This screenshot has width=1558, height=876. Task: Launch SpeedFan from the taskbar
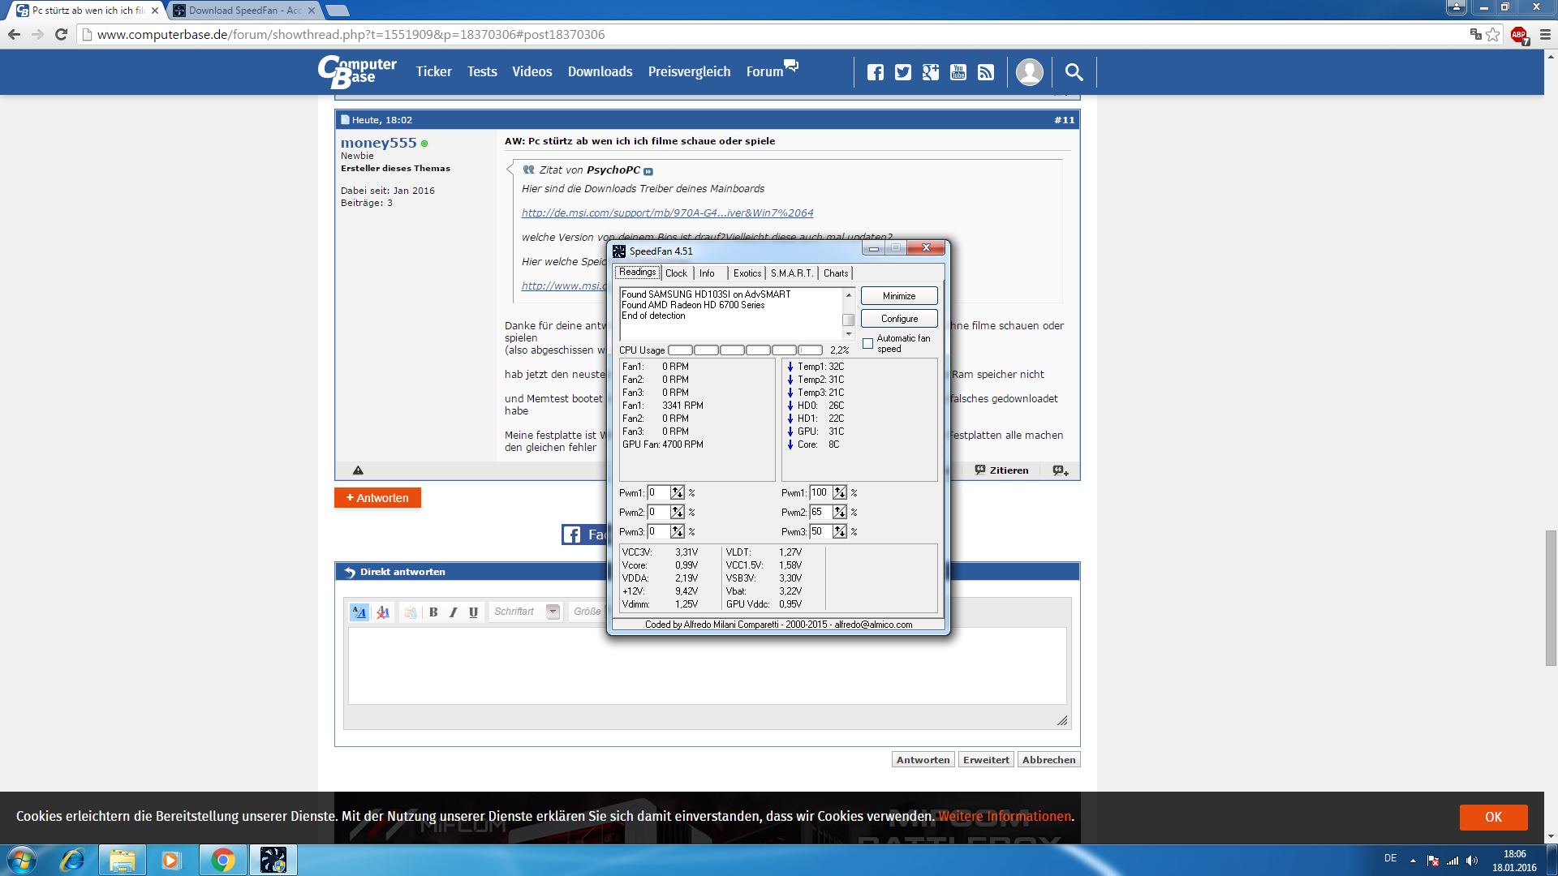tap(273, 860)
